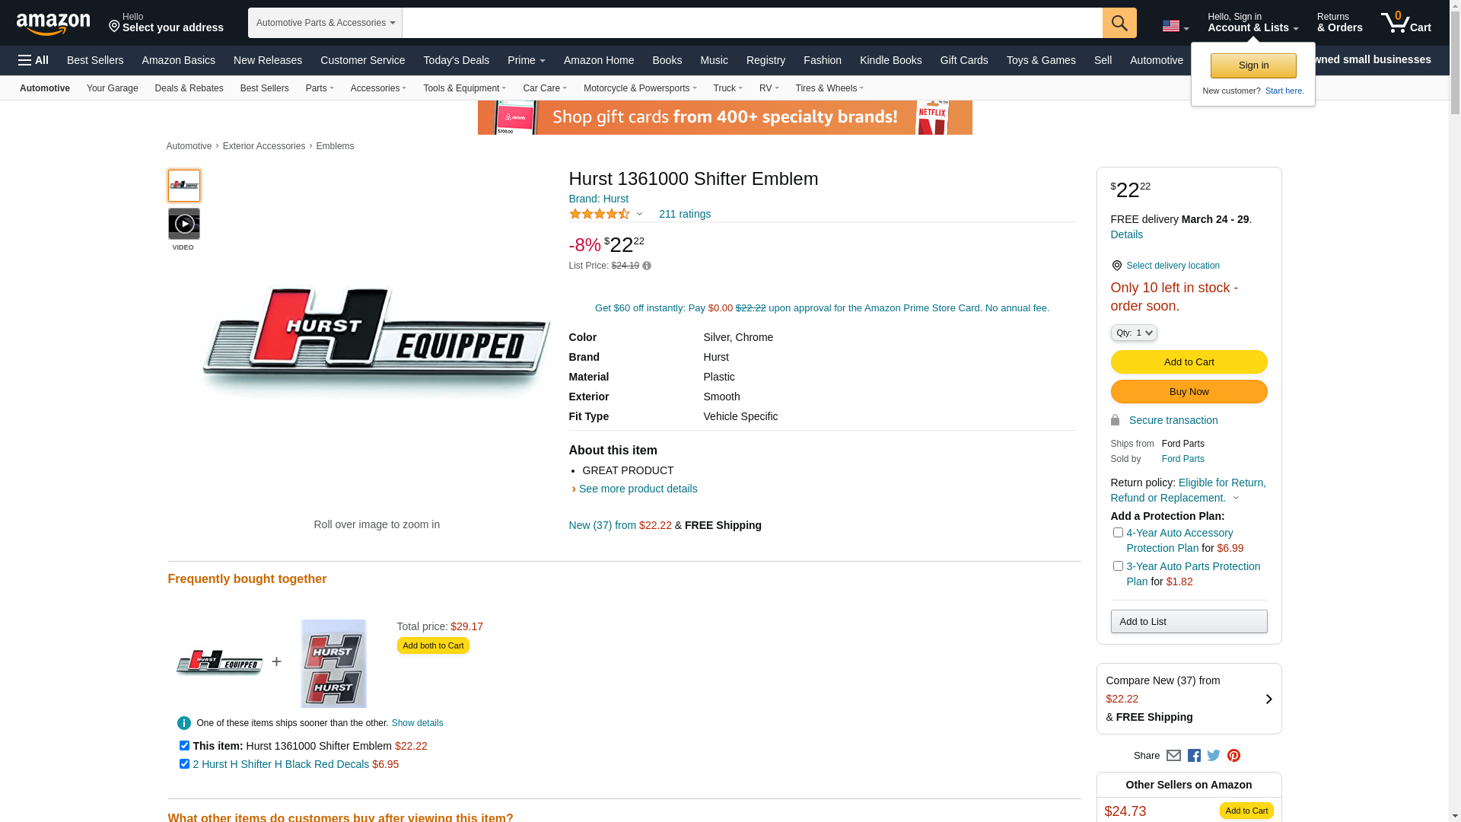Open the 211 ratings link

(x=685, y=214)
